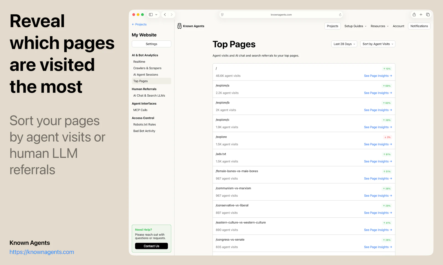Click the /ads.txt page path text
The height and width of the screenshot is (265, 443).
(221, 154)
